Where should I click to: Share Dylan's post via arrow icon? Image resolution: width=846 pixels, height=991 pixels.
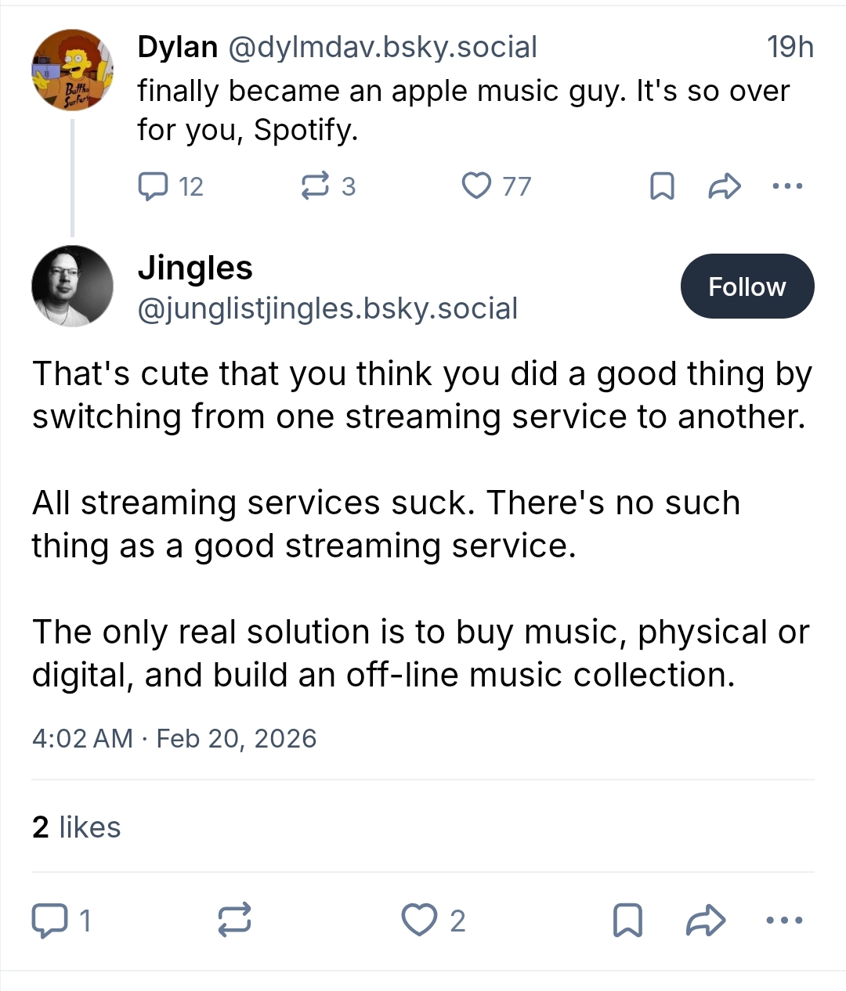tap(725, 186)
